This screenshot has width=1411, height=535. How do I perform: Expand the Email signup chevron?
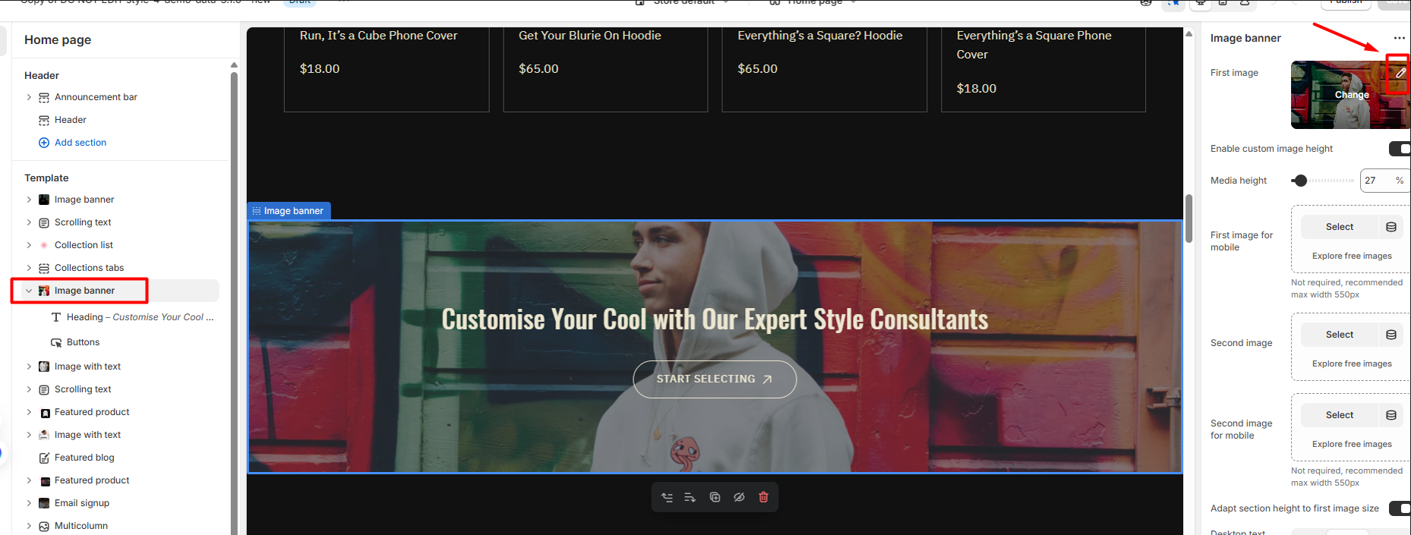coord(29,503)
